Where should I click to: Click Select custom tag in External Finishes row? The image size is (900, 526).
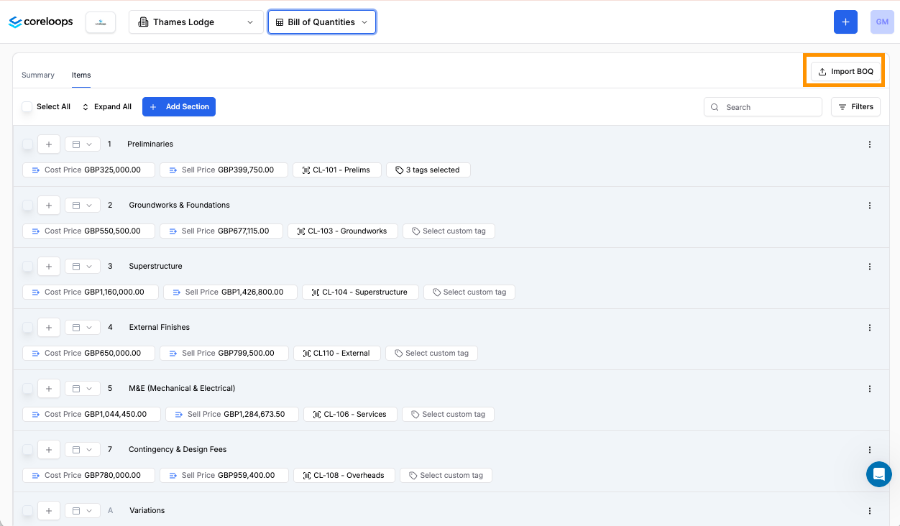click(x=432, y=354)
